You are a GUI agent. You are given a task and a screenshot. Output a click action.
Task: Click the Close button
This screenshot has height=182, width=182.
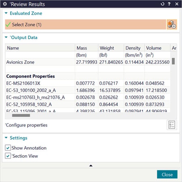(x=167, y=174)
